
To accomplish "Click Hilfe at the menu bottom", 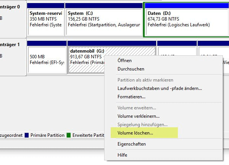I will pos(123,155).
